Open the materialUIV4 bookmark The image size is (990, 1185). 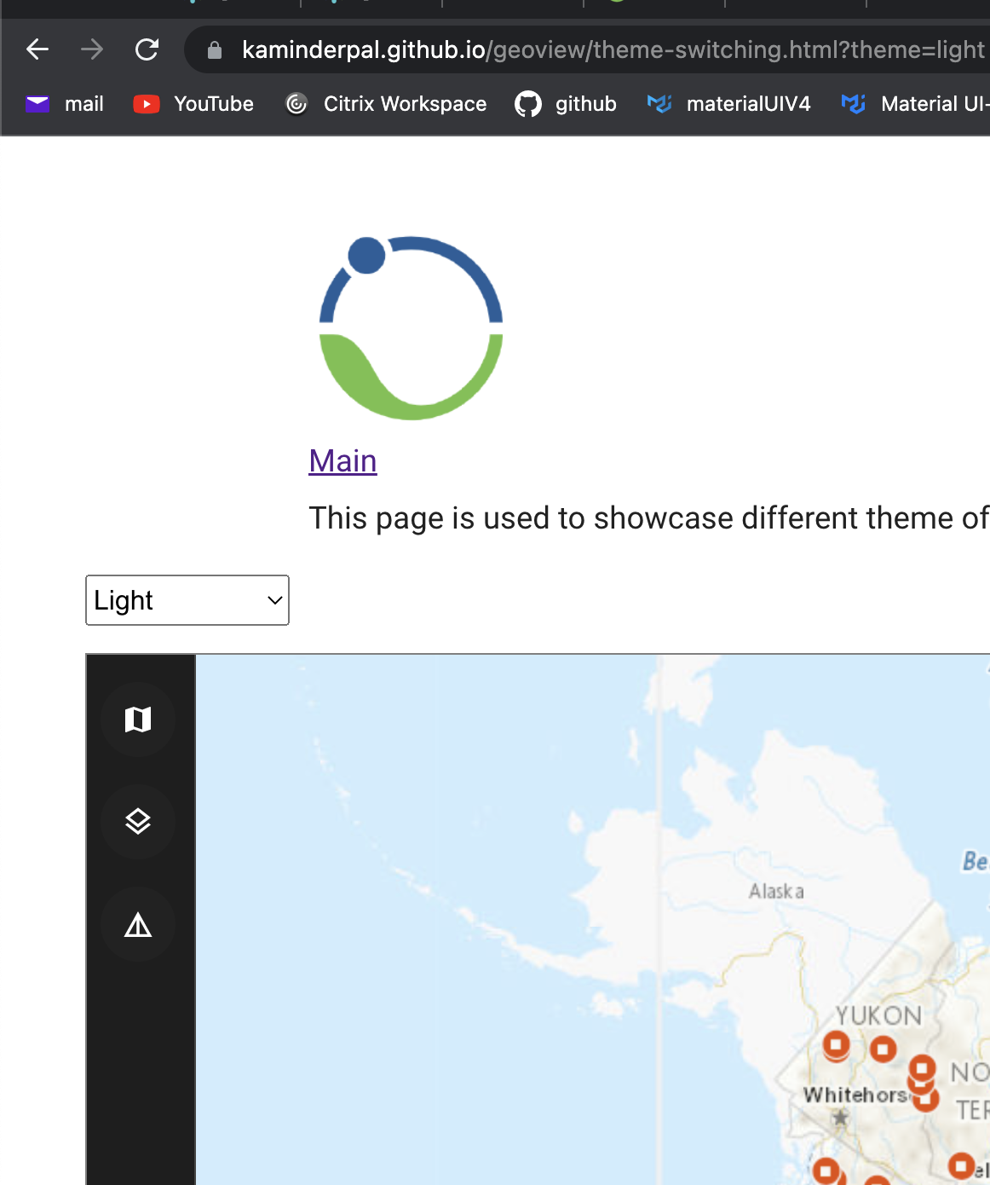[660, 103]
